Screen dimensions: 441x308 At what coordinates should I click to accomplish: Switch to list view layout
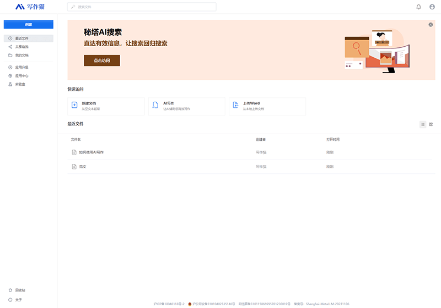[x=423, y=124]
